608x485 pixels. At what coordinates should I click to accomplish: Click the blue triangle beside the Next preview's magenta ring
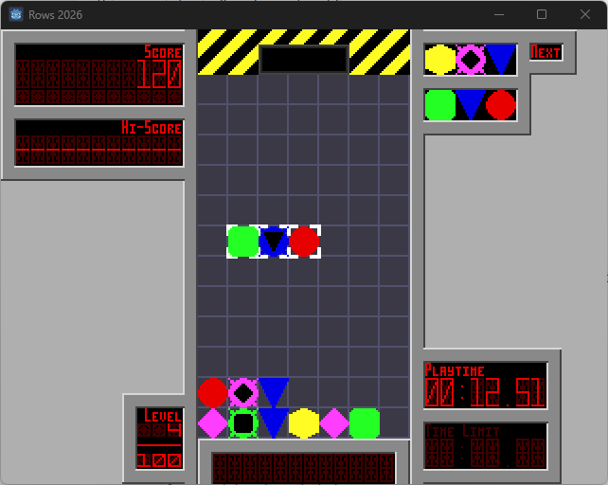click(x=501, y=60)
